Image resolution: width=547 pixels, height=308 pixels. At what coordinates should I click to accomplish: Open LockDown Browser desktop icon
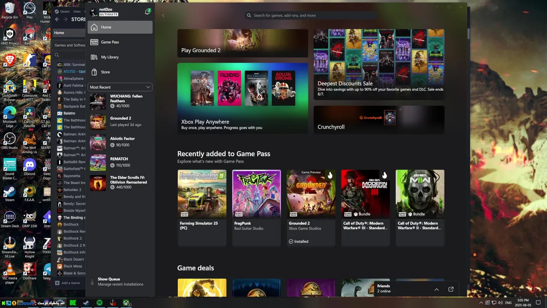tap(9, 91)
